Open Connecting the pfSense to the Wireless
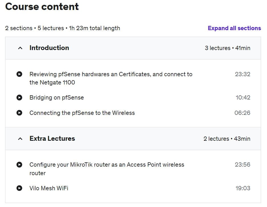Screen dimensions: 267x207 pyautogui.click(x=82, y=113)
